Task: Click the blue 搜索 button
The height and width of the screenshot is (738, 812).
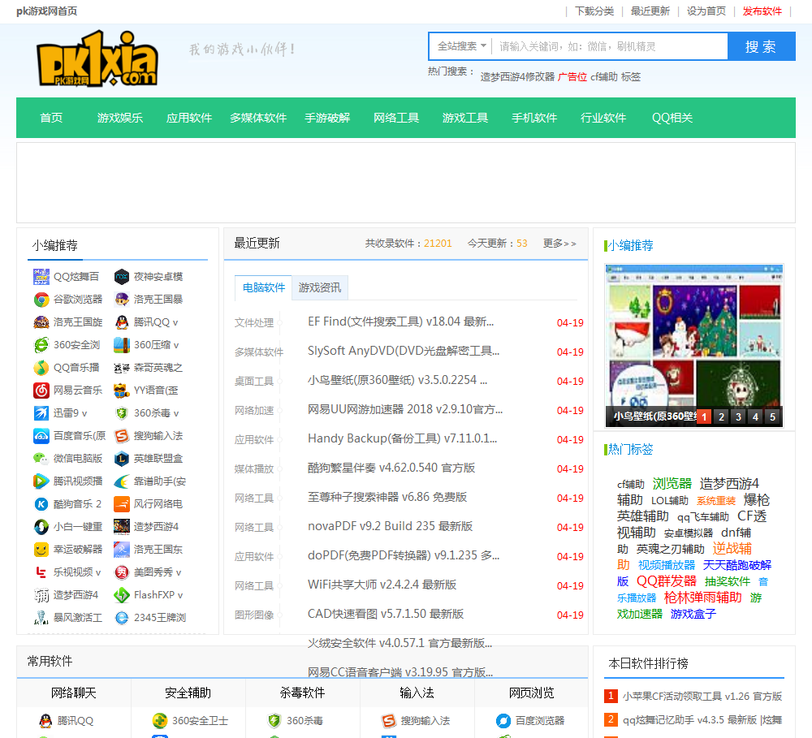Action: (x=762, y=46)
